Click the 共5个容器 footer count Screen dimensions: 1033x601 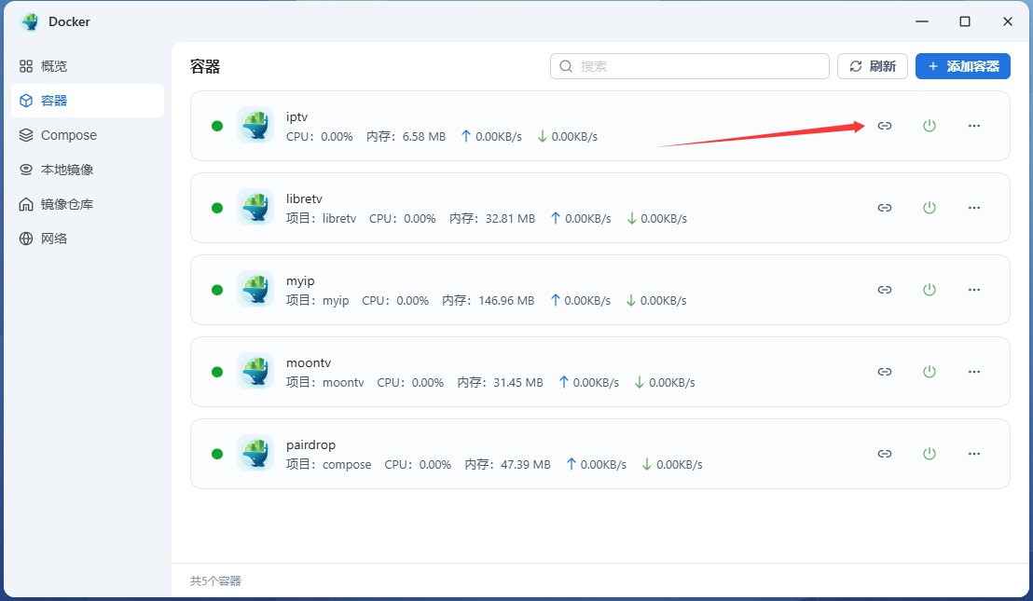coord(215,581)
